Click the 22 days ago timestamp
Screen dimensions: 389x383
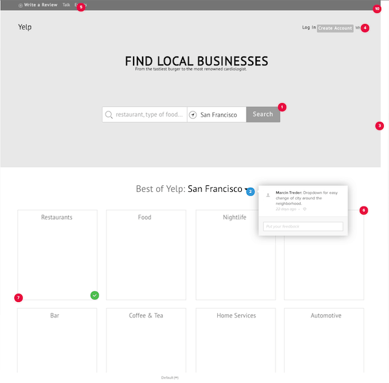pos(286,209)
